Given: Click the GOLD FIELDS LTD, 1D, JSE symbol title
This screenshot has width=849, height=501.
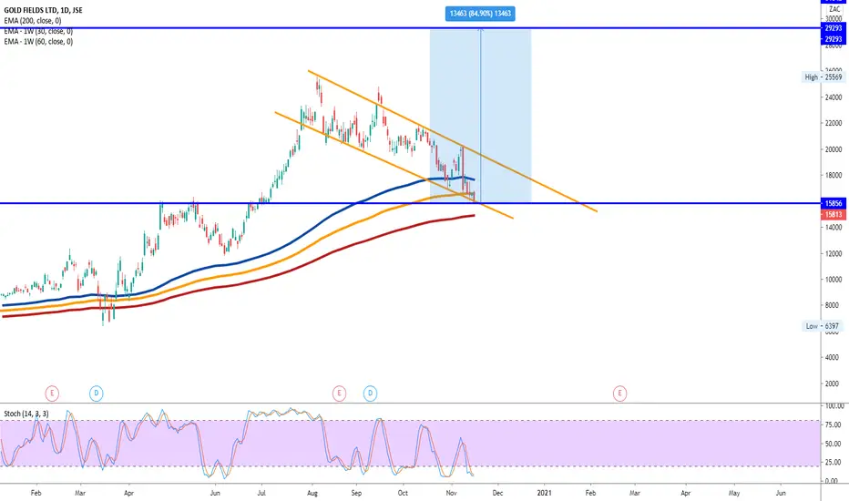Looking at the screenshot, I should tap(44, 10).
